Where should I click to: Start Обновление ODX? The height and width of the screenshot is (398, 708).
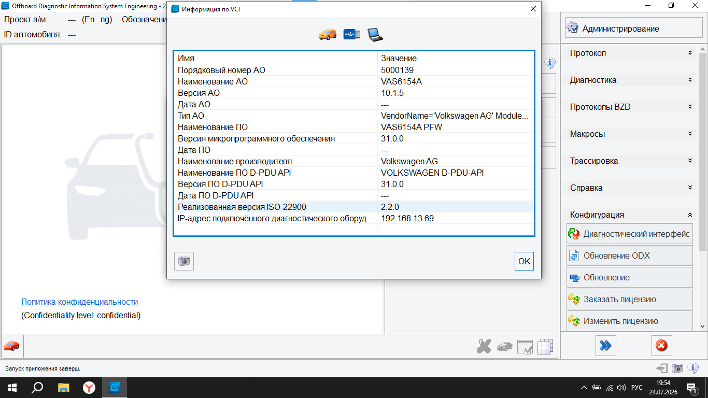click(630, 255)
